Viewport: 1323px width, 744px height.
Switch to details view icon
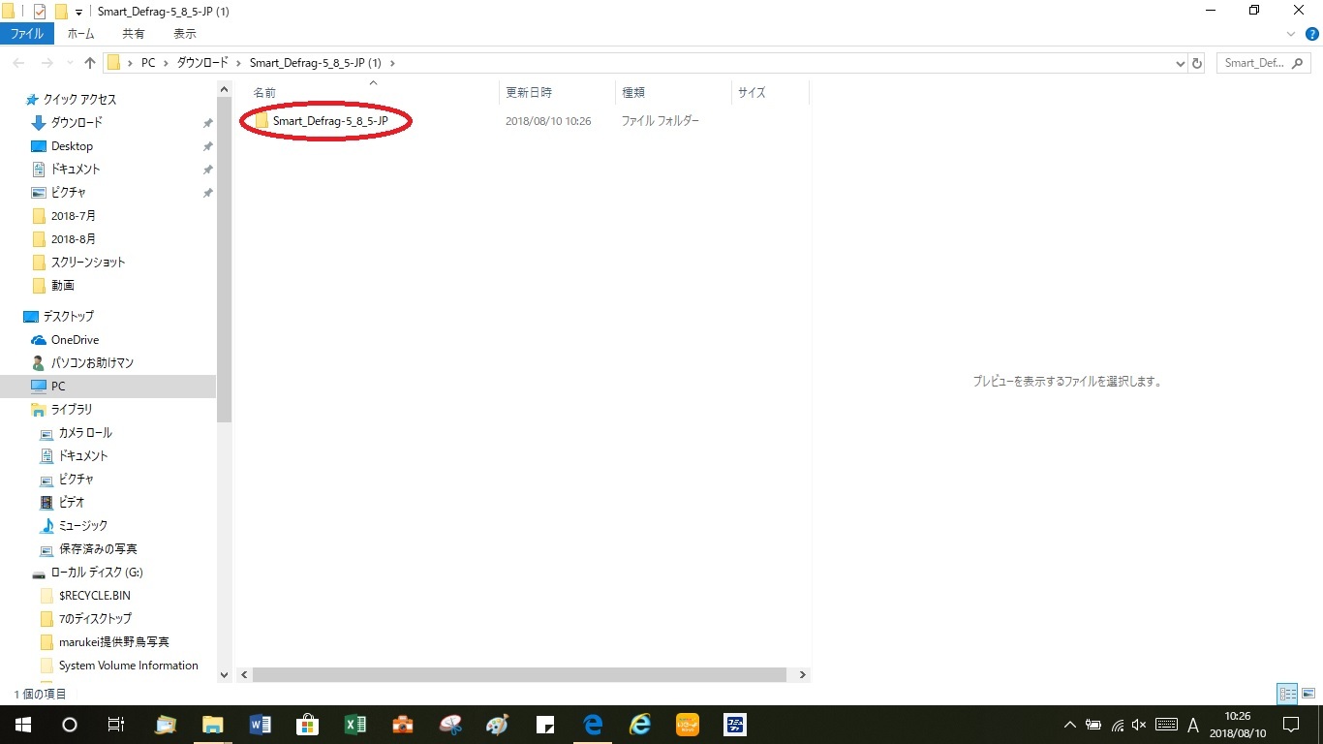pos(1287,694)
